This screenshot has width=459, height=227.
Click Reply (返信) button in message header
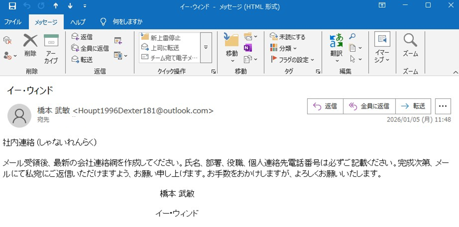click(325, 106)
